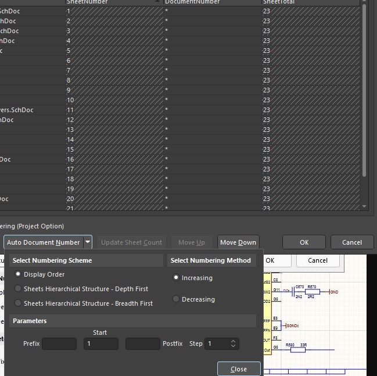Click SheetTotal column header
This screenshot has width=377, height=376.
311,2
